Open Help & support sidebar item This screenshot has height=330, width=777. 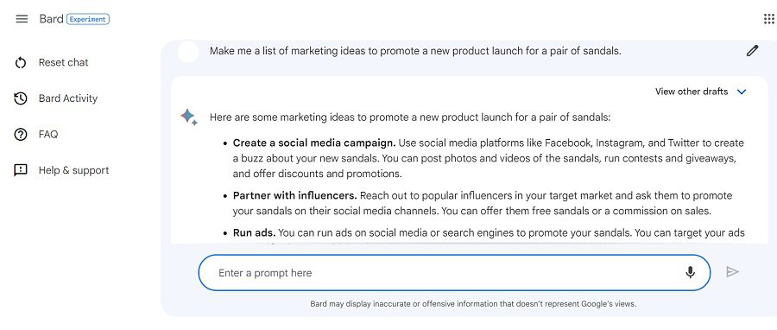74,170
